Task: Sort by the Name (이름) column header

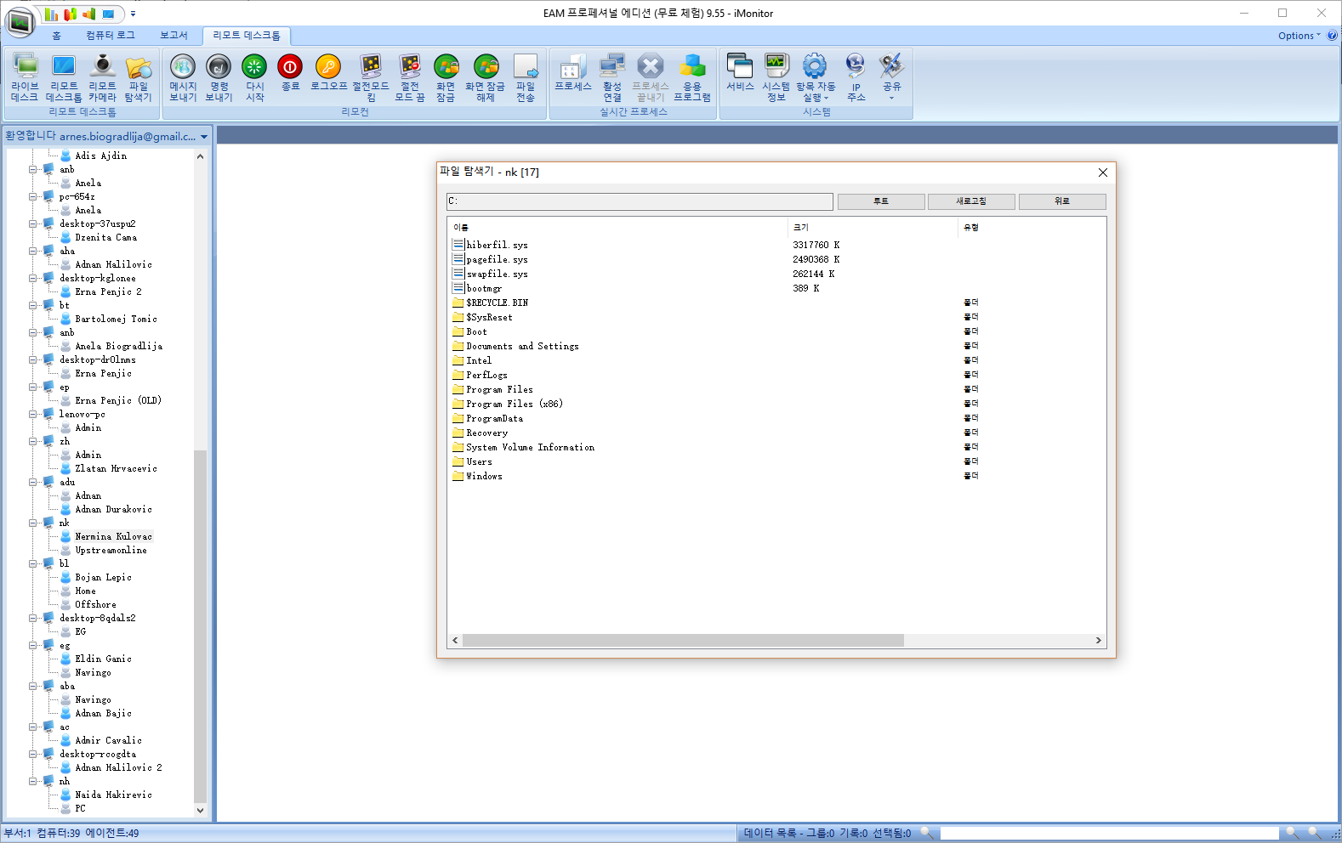Action: pos(618,227)
